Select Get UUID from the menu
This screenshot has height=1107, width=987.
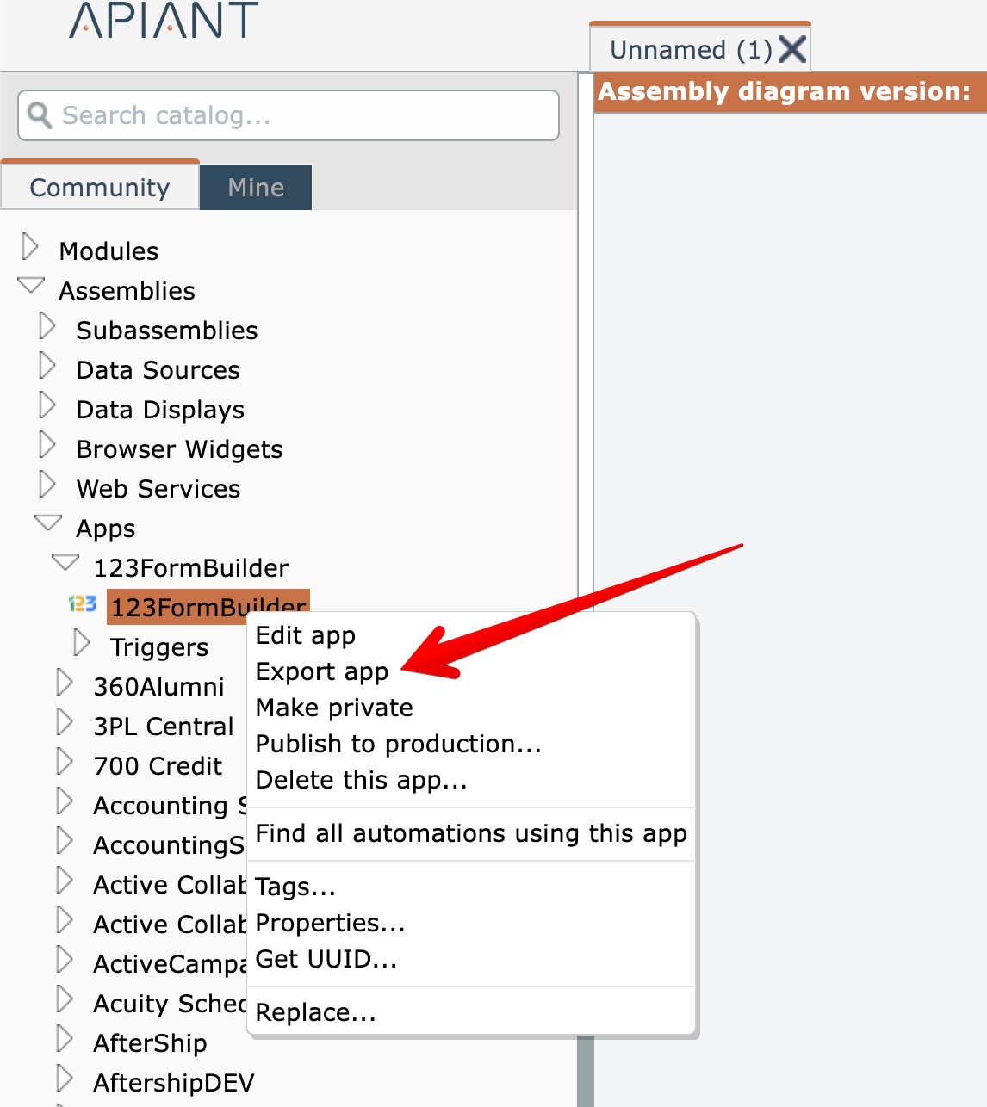click(x=326, y=959)
